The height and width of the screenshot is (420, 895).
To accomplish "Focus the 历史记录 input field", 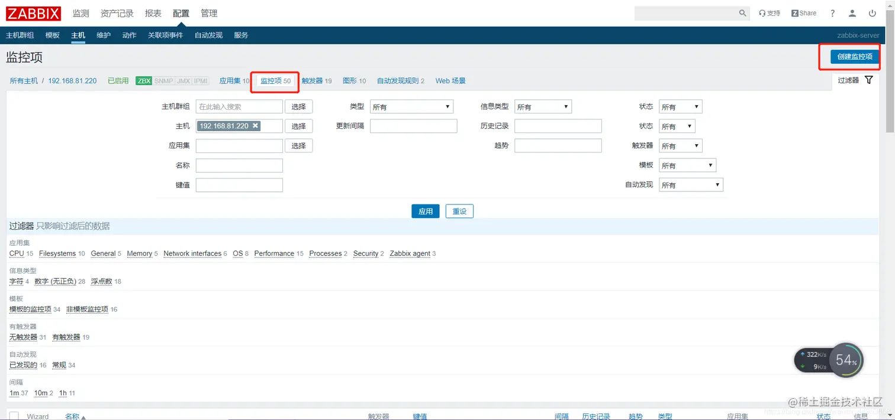I will [x=558, y=126].
